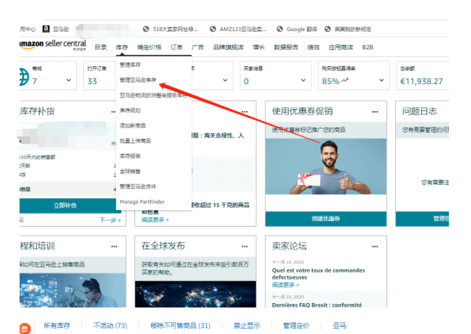Viewport: 471px width, 334px height.
Task: Select 管理亚马逊货件 from the dropdown menu
Action: click(x=138, y=186)
